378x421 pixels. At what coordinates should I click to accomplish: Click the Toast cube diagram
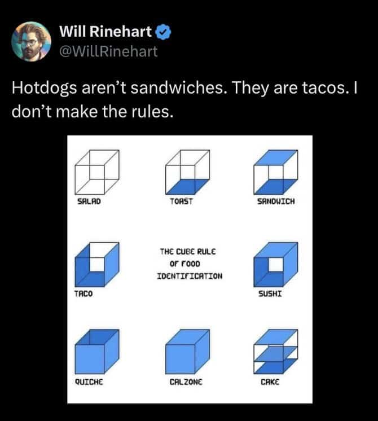pyautogui.click(x=187, y=172)
